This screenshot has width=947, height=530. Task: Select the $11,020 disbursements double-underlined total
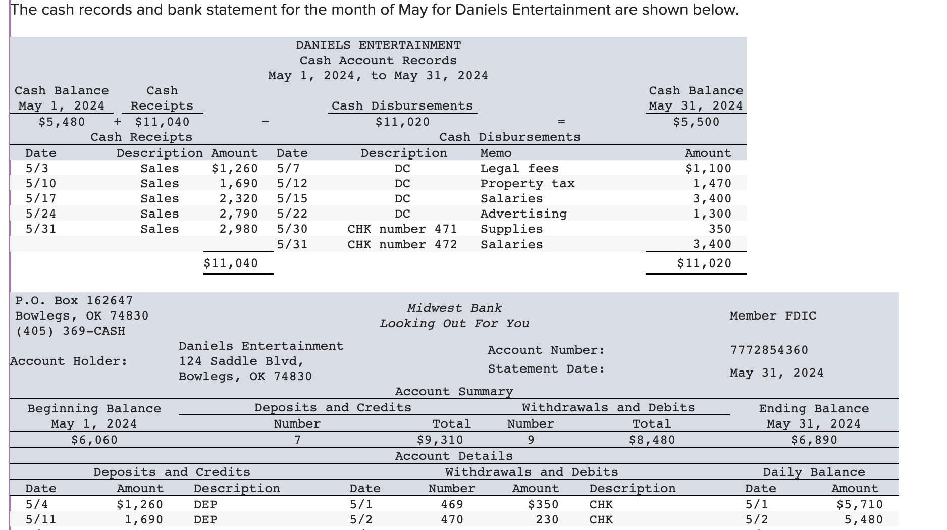(704, 263)
